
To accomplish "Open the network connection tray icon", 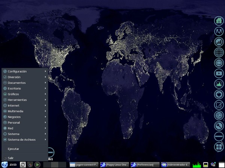I will coord(213,164).
